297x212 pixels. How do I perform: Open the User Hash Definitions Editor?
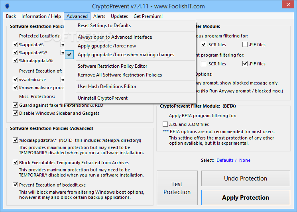[x=130, y=86]
